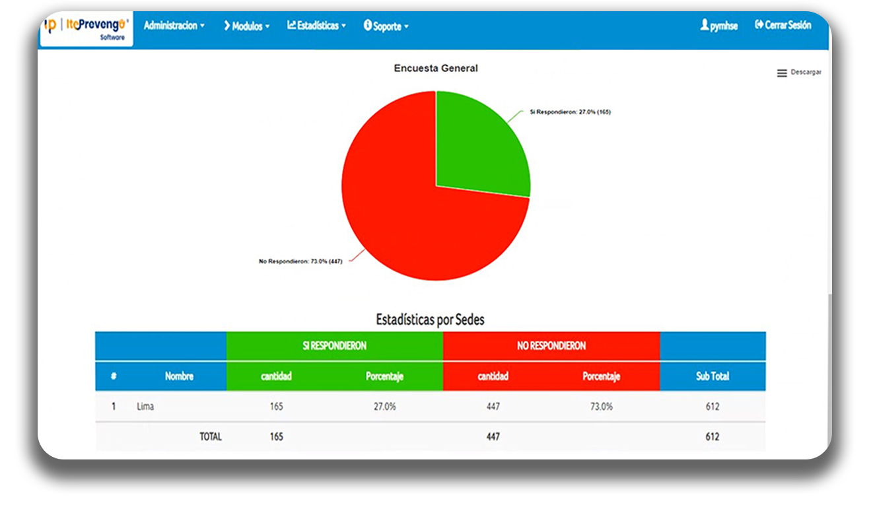Open the Estadísticas menu
The image size is (869, 507).
click(317, 26)
